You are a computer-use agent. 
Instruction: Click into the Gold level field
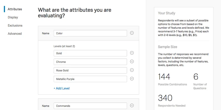pos(90,53)
